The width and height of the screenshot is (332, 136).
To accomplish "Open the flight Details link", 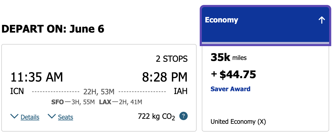I will click(x=30, y=117).
